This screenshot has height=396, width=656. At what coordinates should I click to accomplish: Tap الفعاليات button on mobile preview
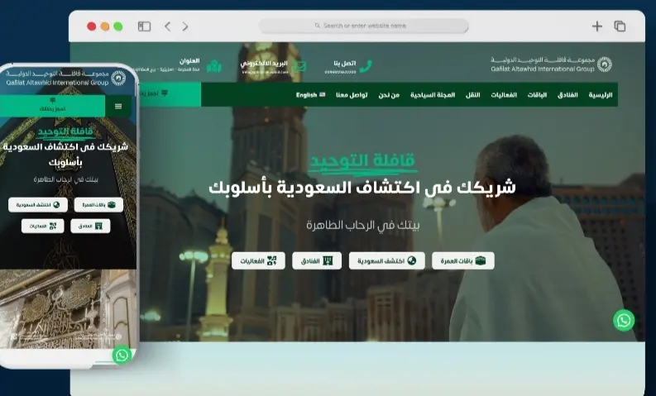(43, 226)
